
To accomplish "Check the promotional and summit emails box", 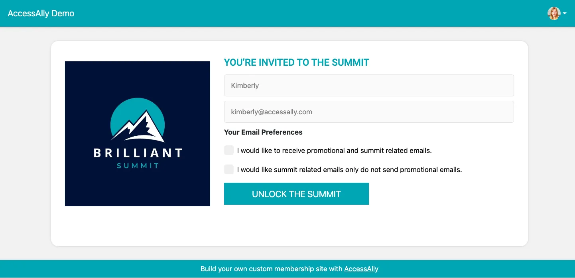I will coord(229,150).
